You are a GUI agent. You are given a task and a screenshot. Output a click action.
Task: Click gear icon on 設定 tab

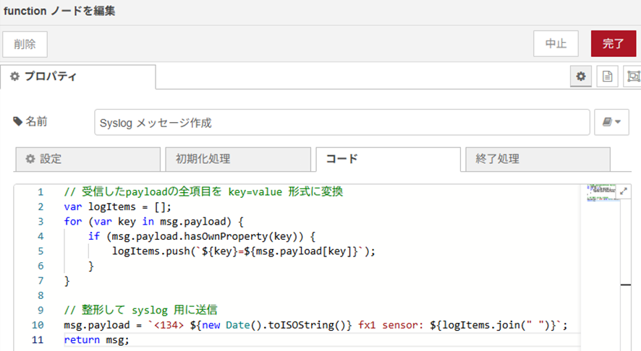(x=30, y=159)
